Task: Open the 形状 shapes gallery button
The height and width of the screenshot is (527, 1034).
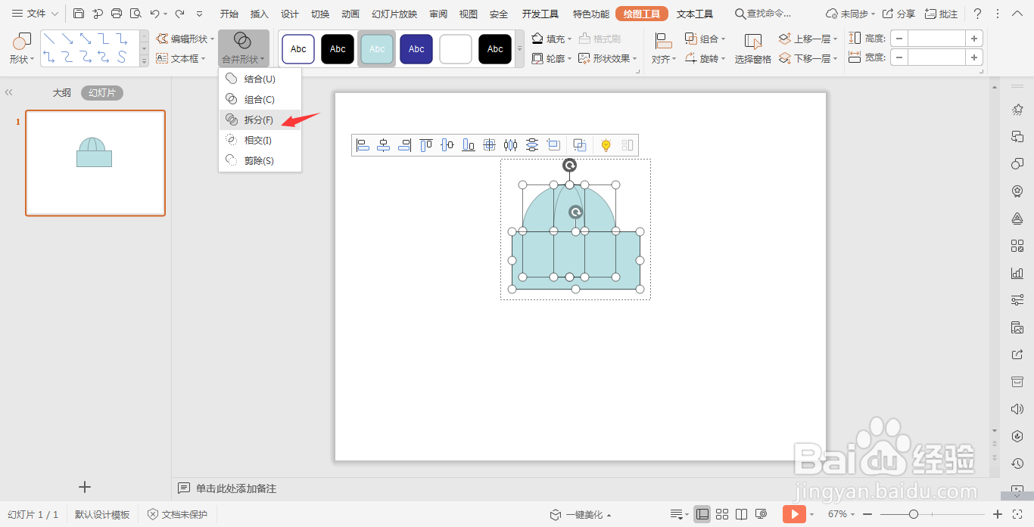Action: click(21, 48)
